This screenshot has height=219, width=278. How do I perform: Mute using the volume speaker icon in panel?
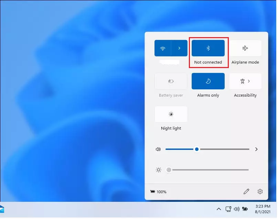158,149
